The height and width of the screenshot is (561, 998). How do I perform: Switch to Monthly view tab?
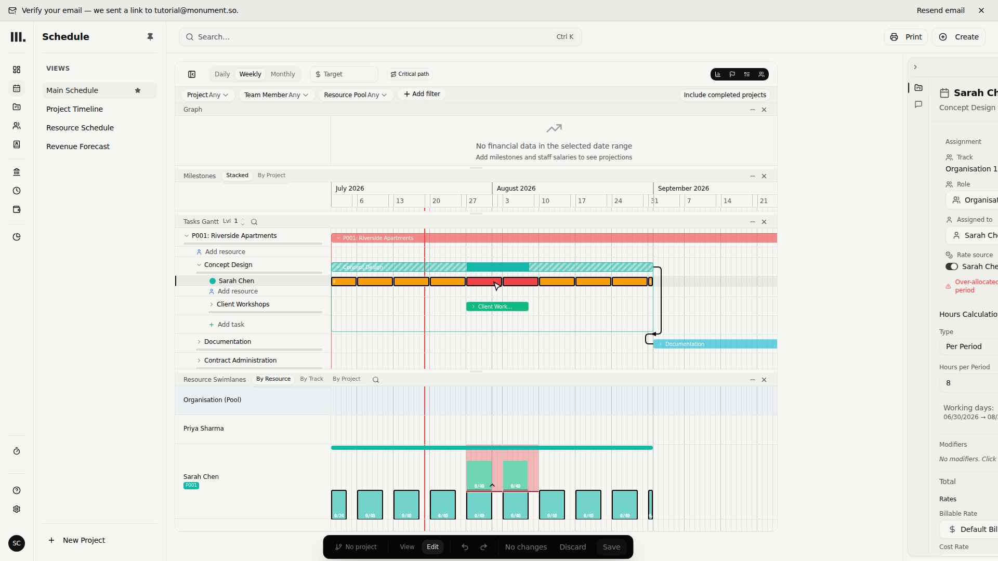[283, 74]
